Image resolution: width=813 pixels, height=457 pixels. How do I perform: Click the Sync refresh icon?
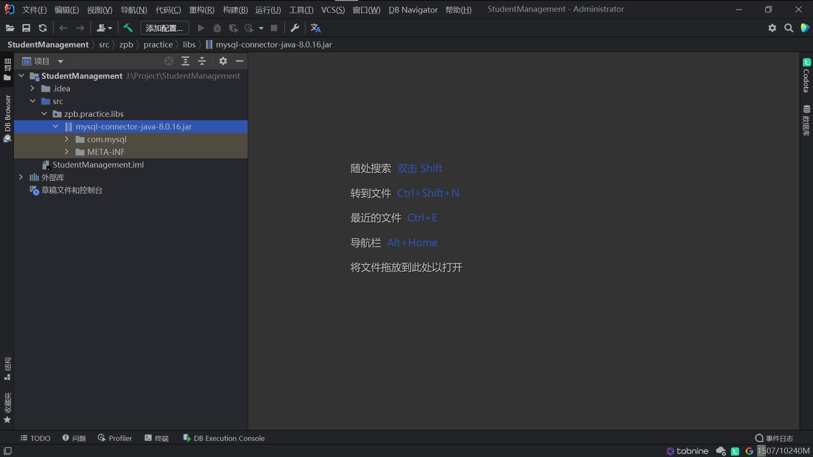point(43,28)
